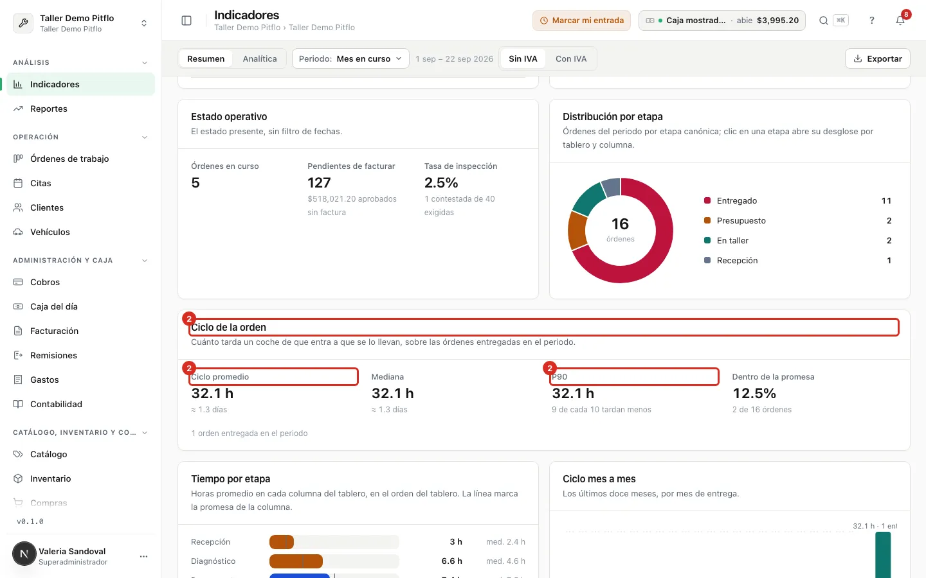Click the Vehículos car icon

[18, 232]
